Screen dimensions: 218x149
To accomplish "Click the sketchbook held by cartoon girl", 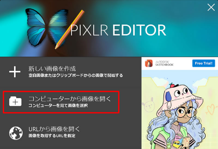I will (x=181, y=141).
